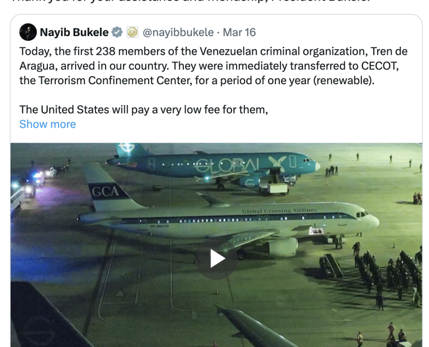The width and height of the screenshot is (429, 347).
Task: Expand the tweet with Show more
Action: 47,124
